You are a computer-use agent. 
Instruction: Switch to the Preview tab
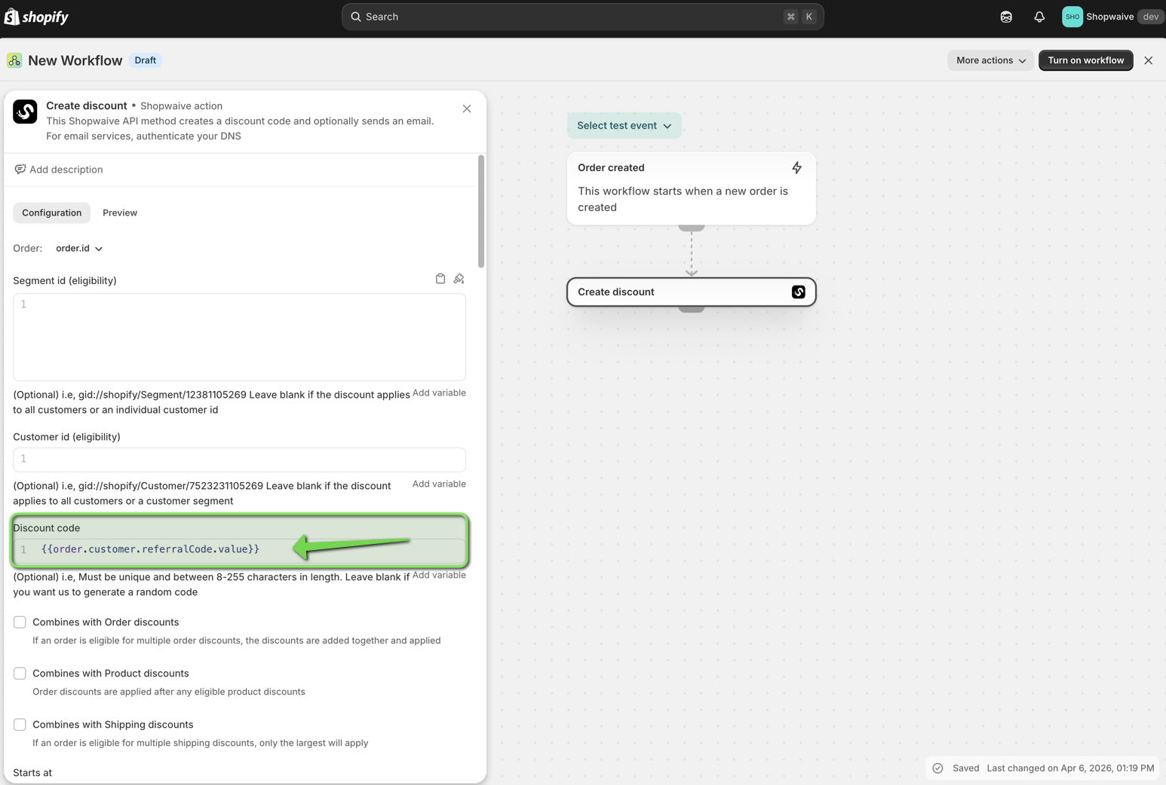click(x=120, y=213)
